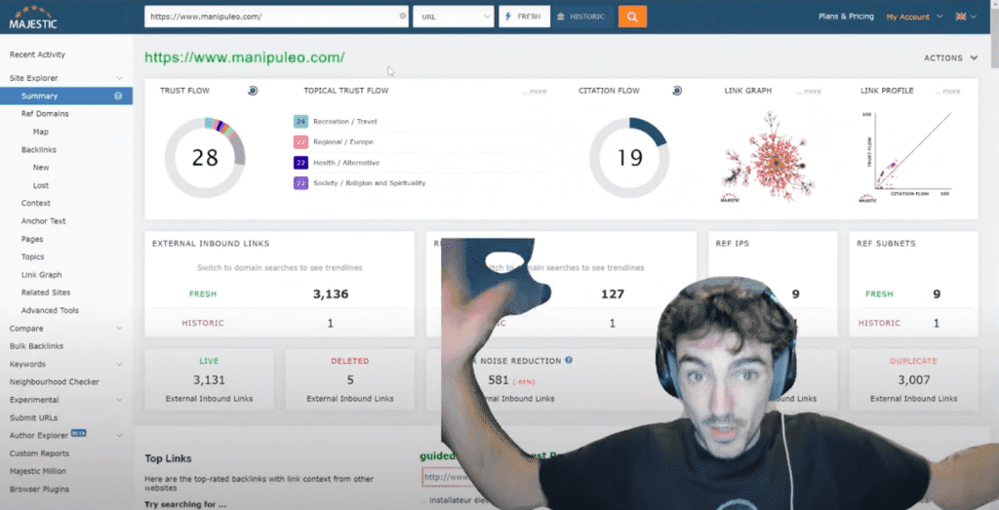Open the URL scope dropdown
999x510 pixels.
pyautogui.click(x=453, y=17)
